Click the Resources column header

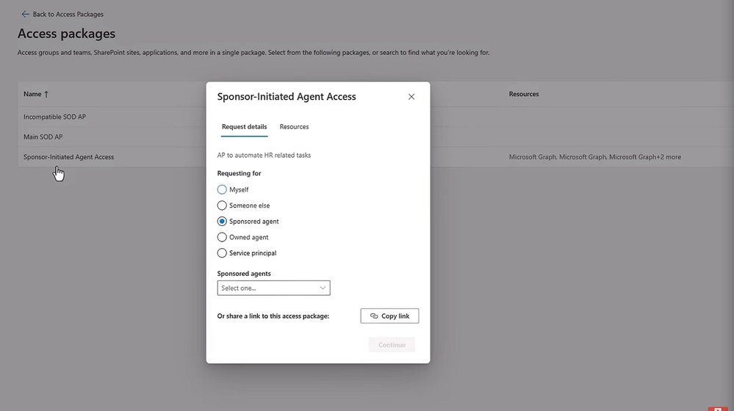tap(524, 94)
